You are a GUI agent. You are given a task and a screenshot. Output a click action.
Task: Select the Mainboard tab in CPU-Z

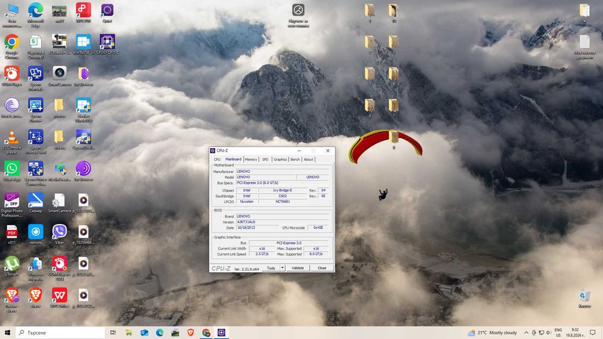click(233, 159)
